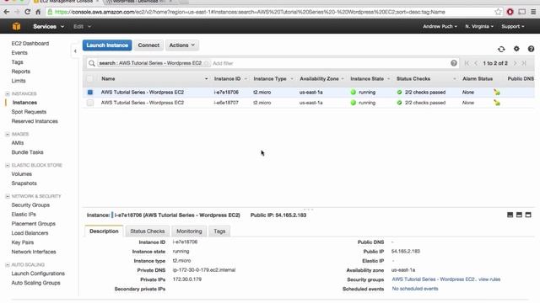The image size is (540, 303).
Task: Set details pane to split layout
Action: [x=519, y=215]
